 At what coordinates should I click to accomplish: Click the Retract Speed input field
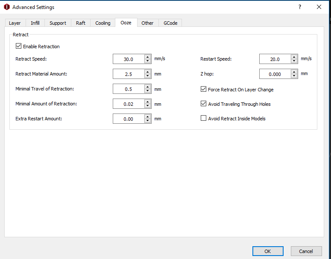tap(128, 59)
